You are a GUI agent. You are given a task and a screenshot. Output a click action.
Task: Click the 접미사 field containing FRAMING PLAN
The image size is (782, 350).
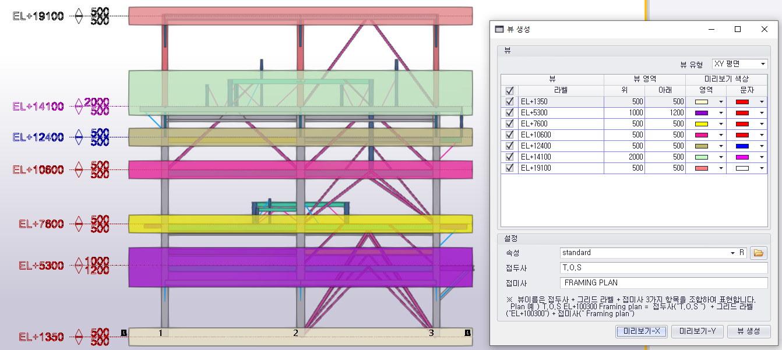pyautogui.click(x=663, y=282)
